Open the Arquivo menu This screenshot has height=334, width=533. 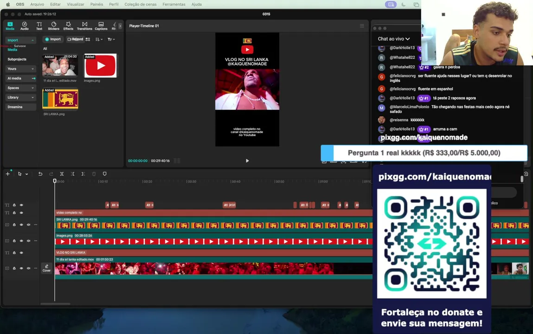(37, 5)
